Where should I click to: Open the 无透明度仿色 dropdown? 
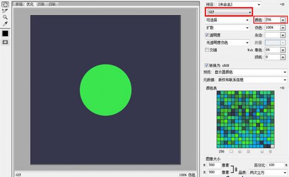[x=227, y=43]
